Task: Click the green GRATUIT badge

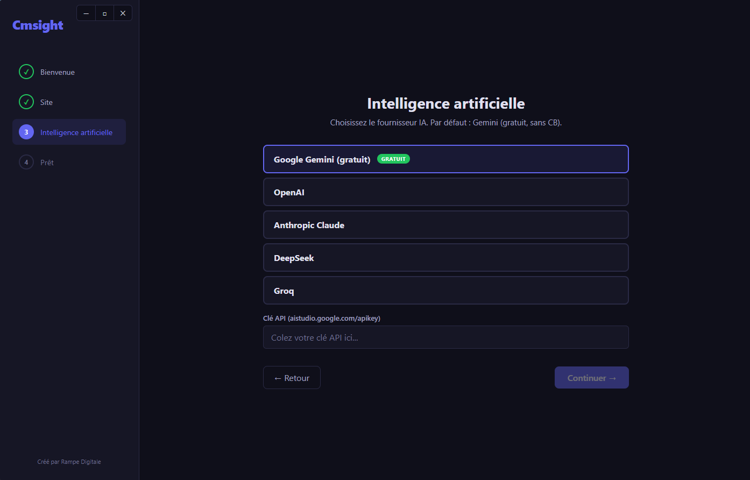Action: pos(393,159)
